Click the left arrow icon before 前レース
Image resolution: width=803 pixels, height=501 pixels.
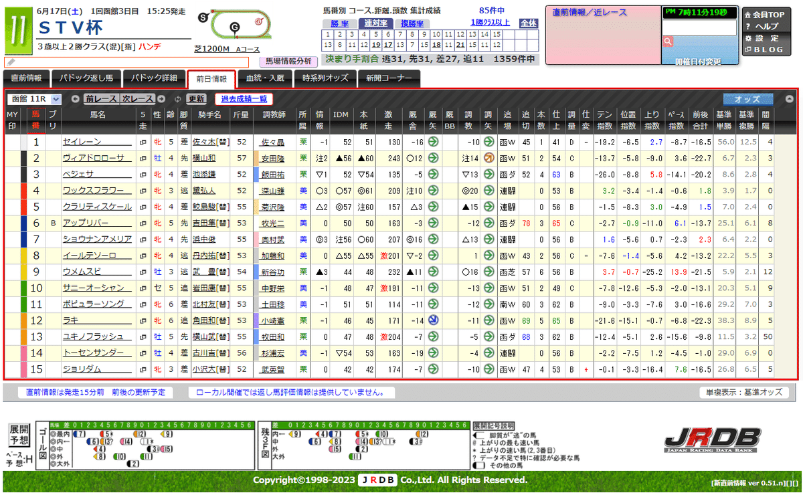click(x=76, y=99)
